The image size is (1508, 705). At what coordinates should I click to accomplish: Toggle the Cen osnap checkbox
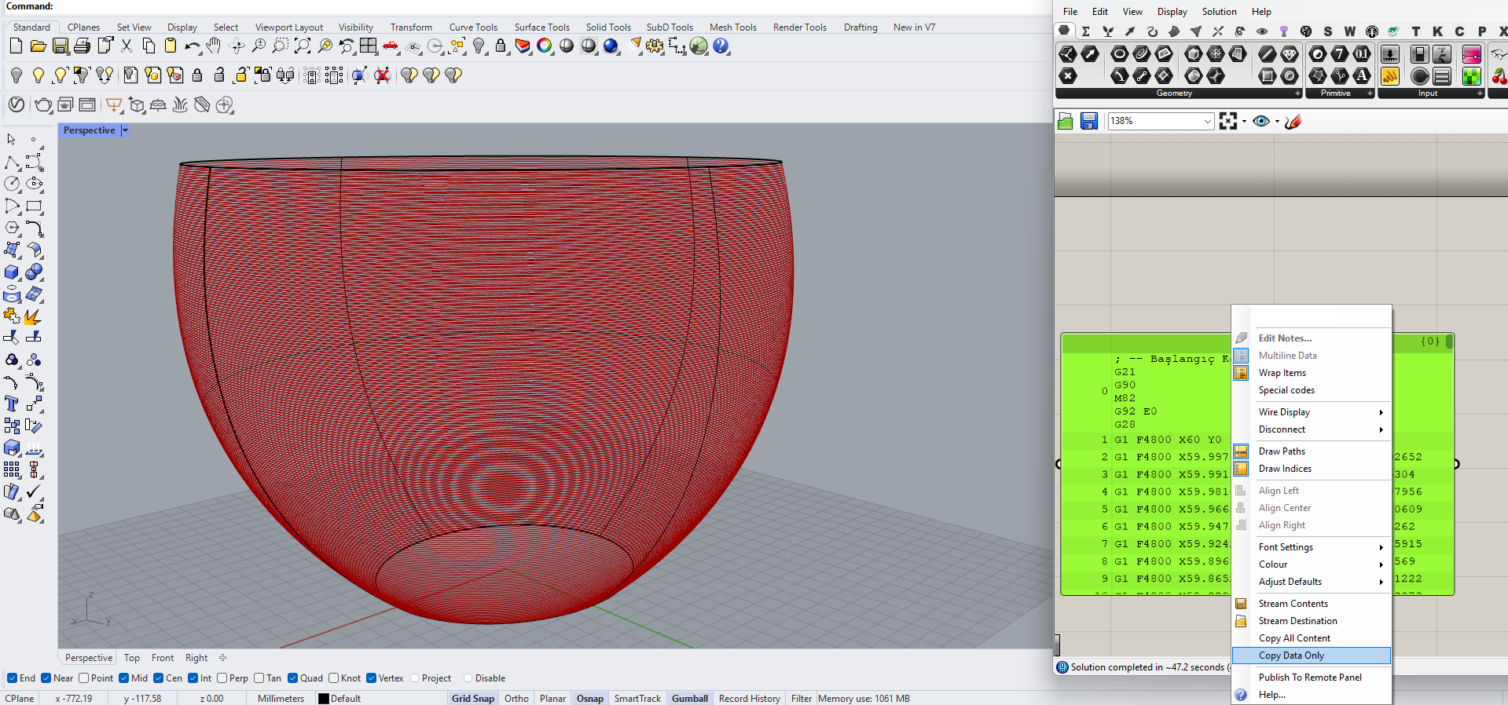[x=158, y=678]
